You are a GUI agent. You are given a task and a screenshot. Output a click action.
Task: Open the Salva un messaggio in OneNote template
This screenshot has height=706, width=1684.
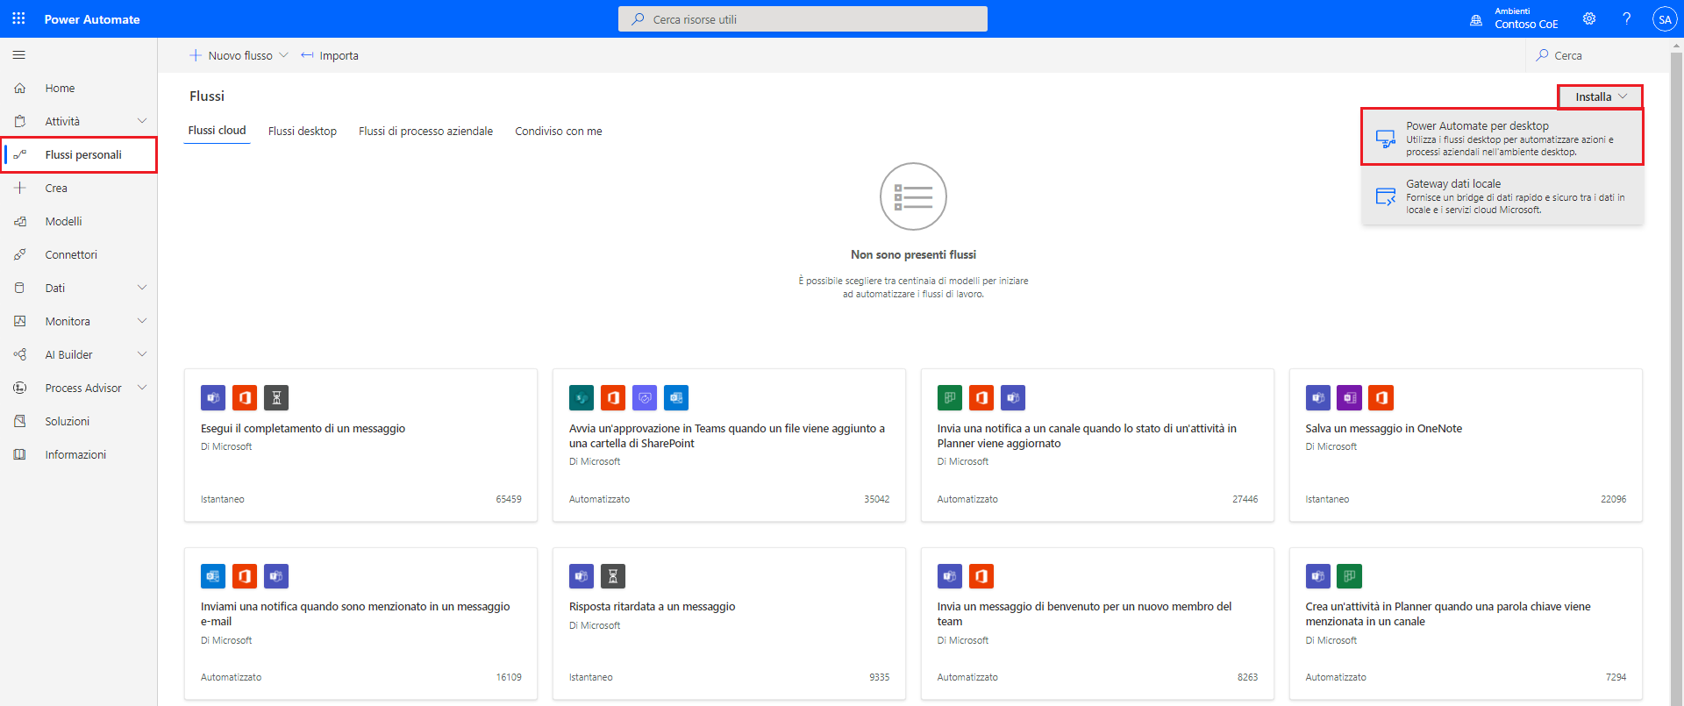[x=1466, y=446]
